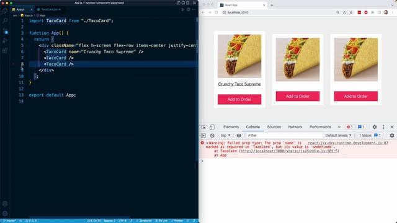Toggle live expression eye icon
This screenshot has height=223, width=397.
click(x=239, y=136)
